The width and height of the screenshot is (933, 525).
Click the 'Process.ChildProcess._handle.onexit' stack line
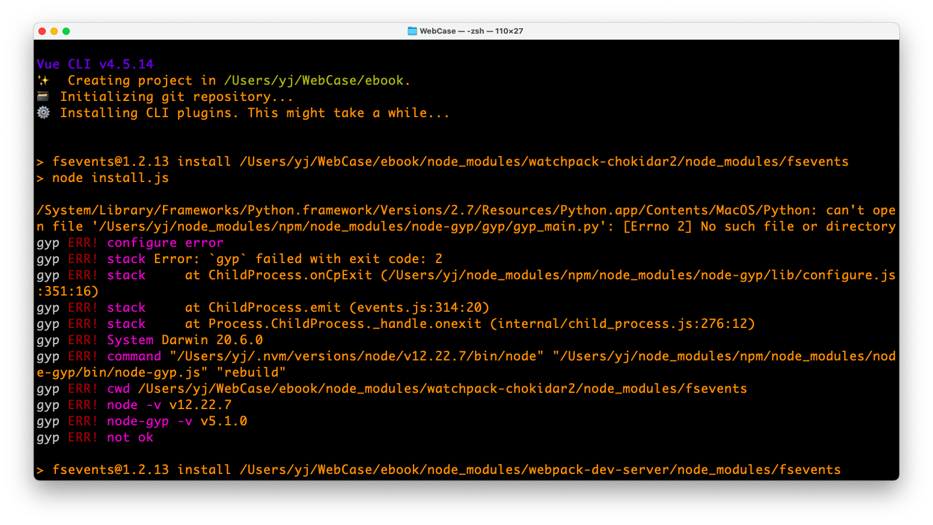click(396, 324)
